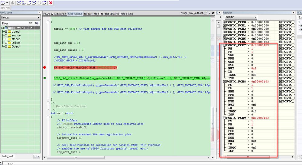Click the Next Statement debug icon

34,3
